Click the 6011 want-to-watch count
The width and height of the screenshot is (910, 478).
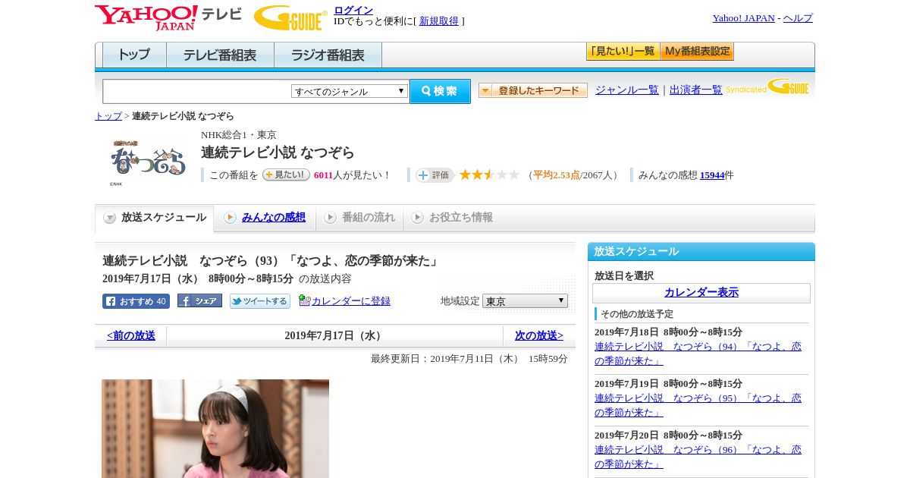click(x=323, y=175)
